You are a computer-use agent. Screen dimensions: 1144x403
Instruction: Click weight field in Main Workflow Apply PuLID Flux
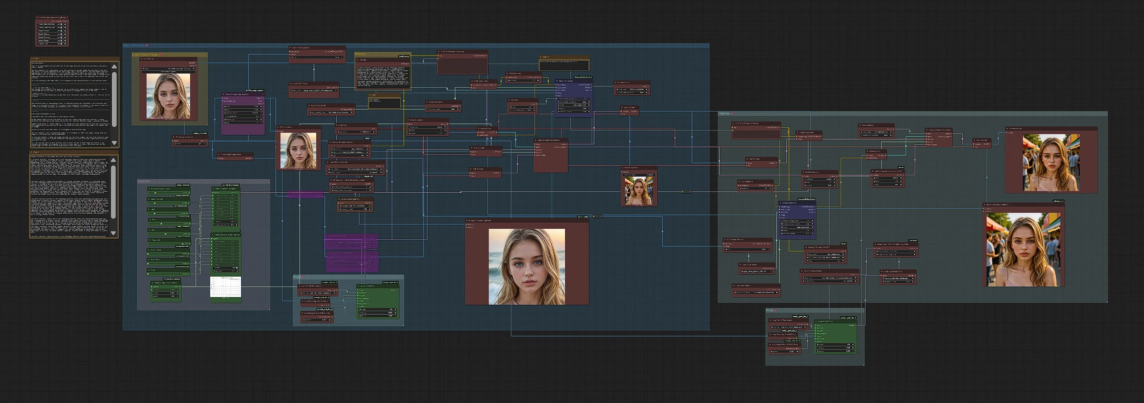[x=378, y=309]
